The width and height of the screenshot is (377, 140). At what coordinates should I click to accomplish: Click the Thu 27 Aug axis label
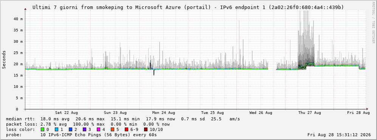coord(309,113)
